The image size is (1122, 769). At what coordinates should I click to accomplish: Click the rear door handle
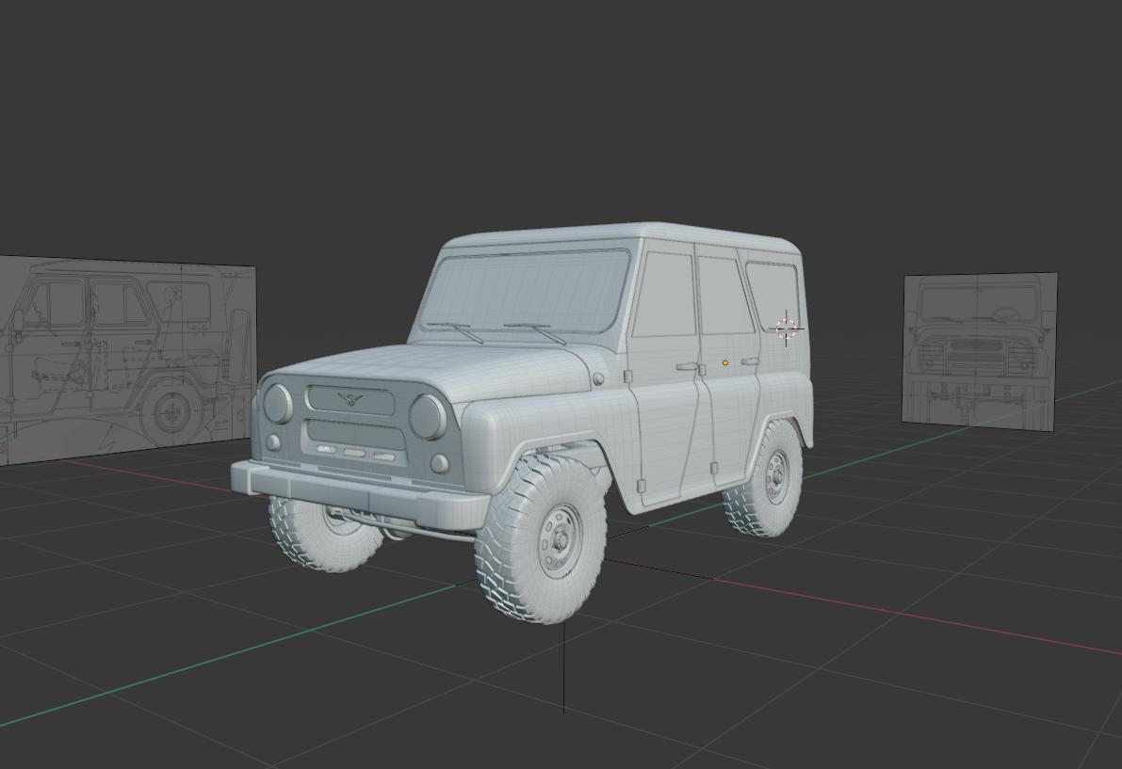(750, 361)
